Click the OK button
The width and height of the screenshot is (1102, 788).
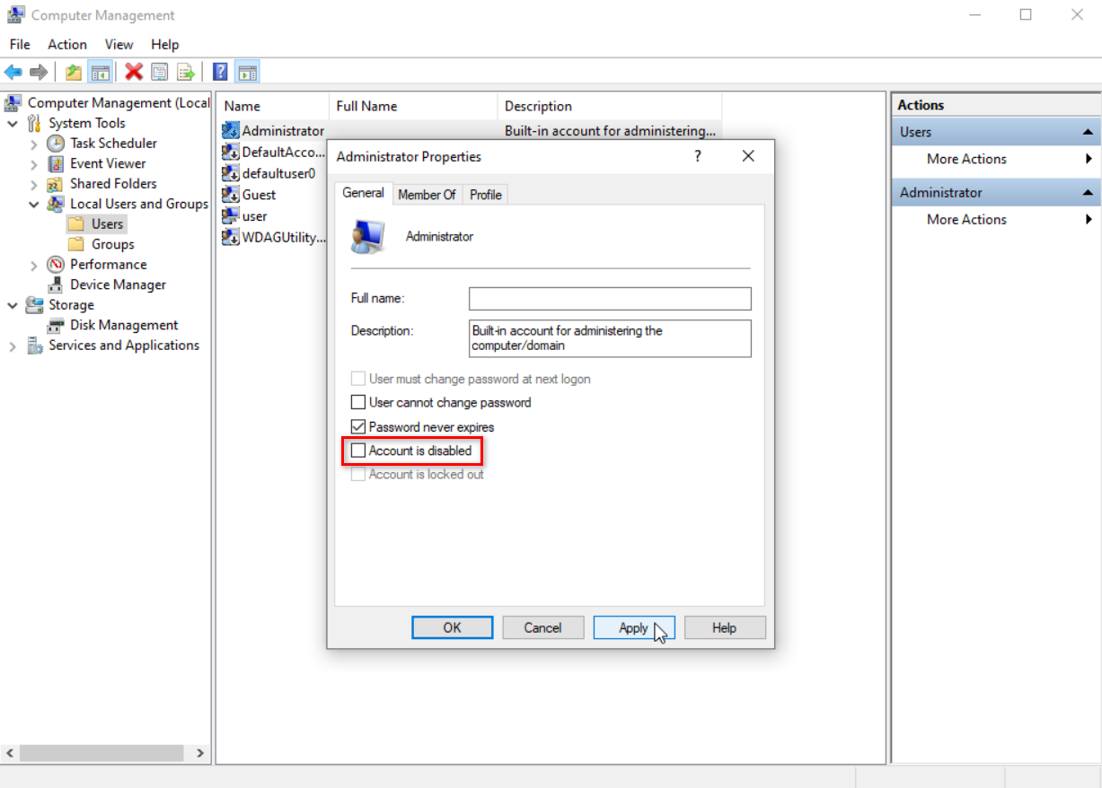click(453, 628)
